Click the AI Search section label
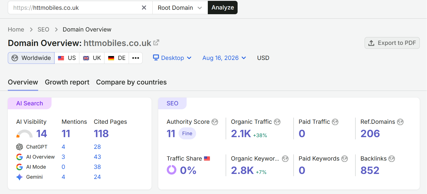Image resolution: width=427 pixels, height=194 pixels. [x=30, y=103]
